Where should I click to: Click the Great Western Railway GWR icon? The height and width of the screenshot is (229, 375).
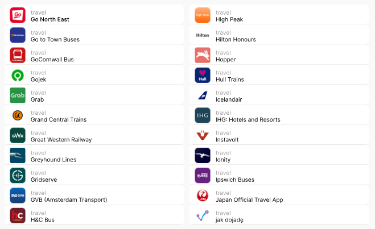[x=18, y=136]
